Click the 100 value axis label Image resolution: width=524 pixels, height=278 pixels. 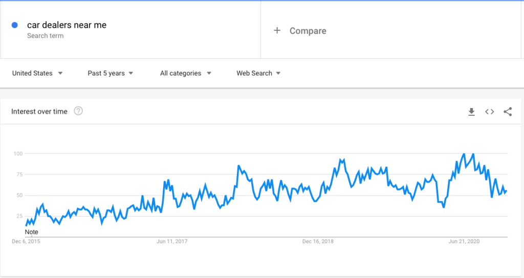18,154
